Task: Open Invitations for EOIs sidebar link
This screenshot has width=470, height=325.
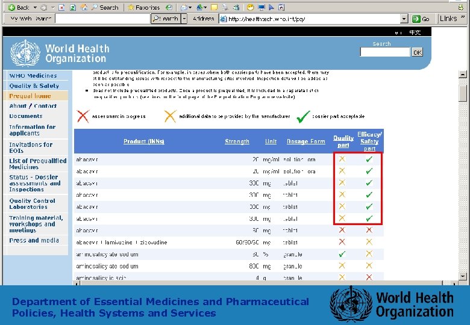Action: (x=31, y=147)
